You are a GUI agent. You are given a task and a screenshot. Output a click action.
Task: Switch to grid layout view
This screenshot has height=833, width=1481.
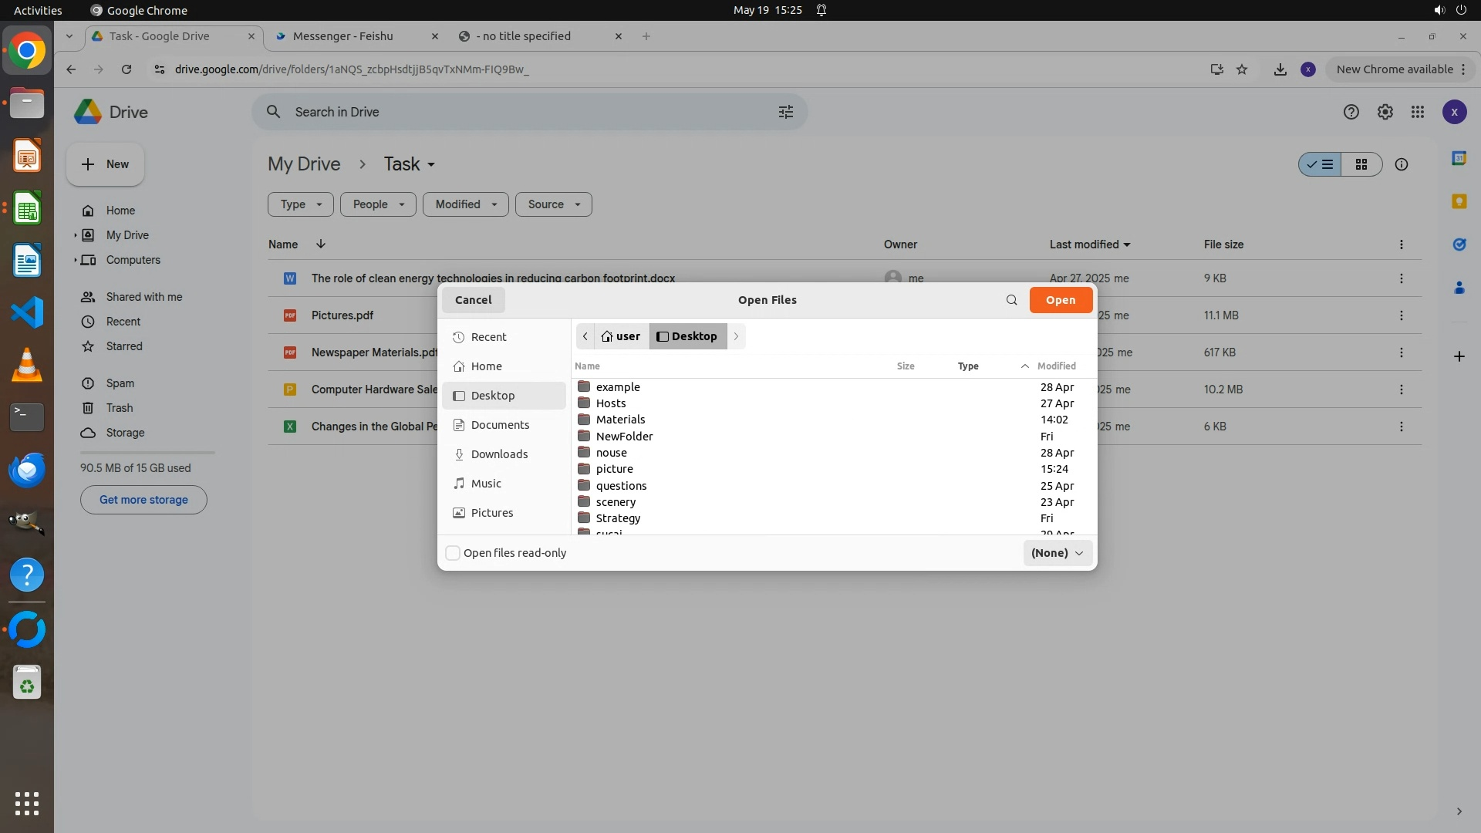point(1361,164)
